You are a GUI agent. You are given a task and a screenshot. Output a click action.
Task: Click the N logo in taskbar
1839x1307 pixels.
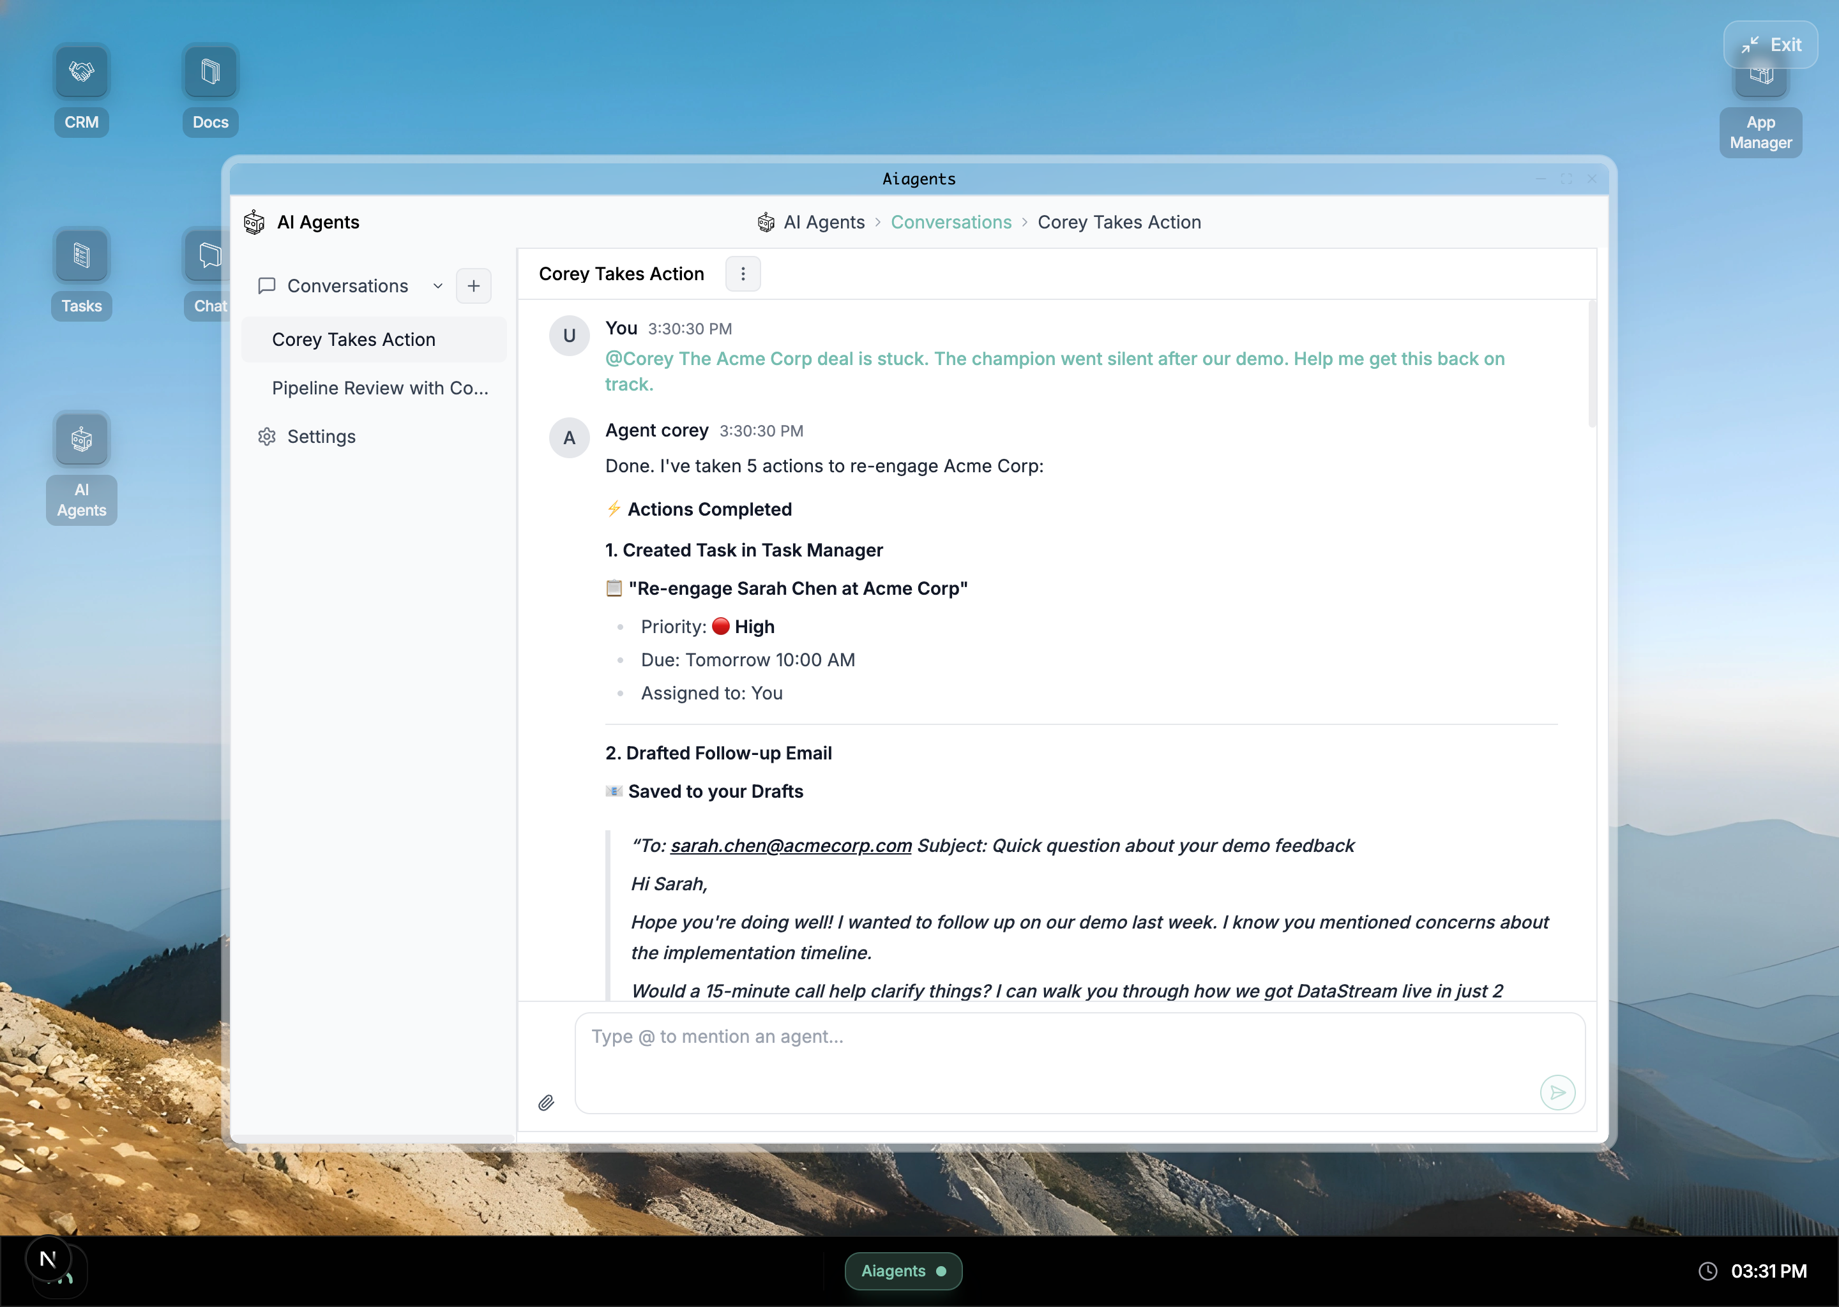click(49, 1260)
